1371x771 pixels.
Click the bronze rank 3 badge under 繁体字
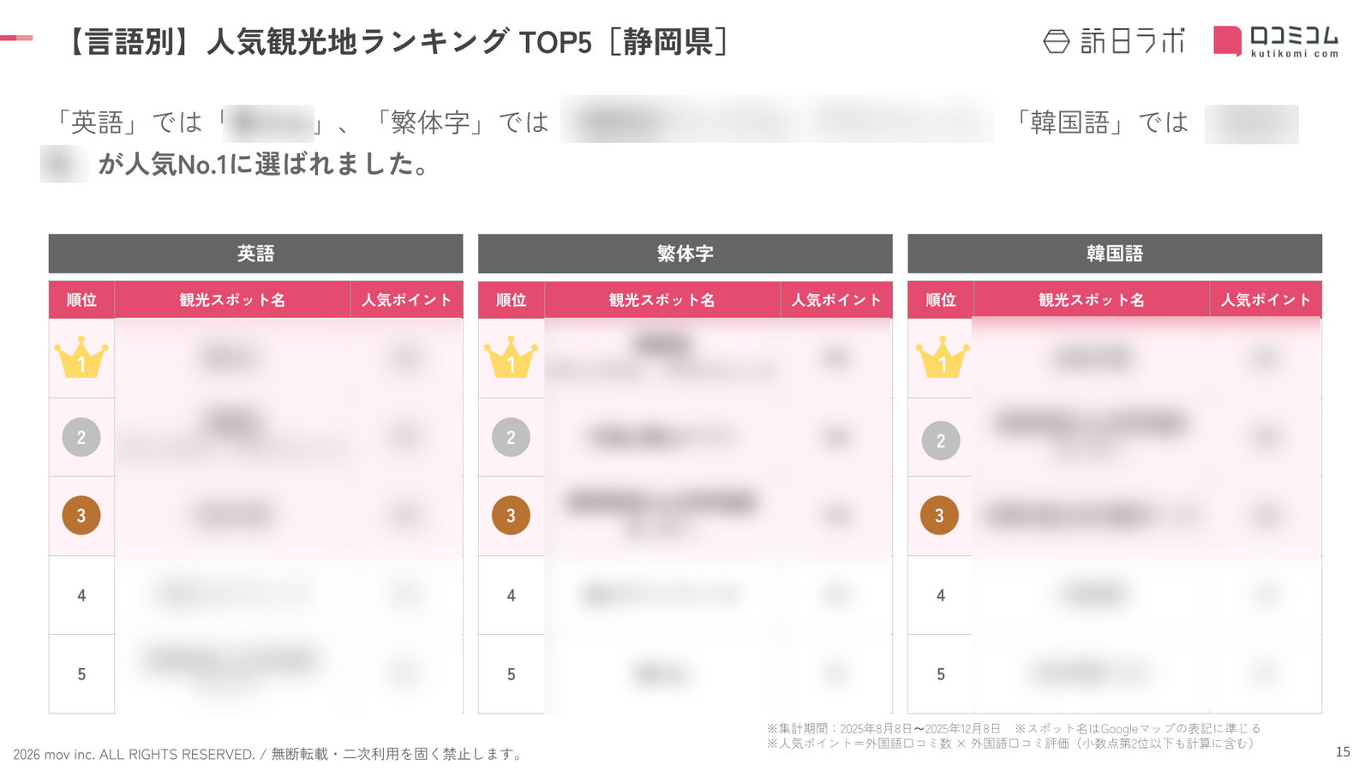pyautogui.click(x=511, y=516)
